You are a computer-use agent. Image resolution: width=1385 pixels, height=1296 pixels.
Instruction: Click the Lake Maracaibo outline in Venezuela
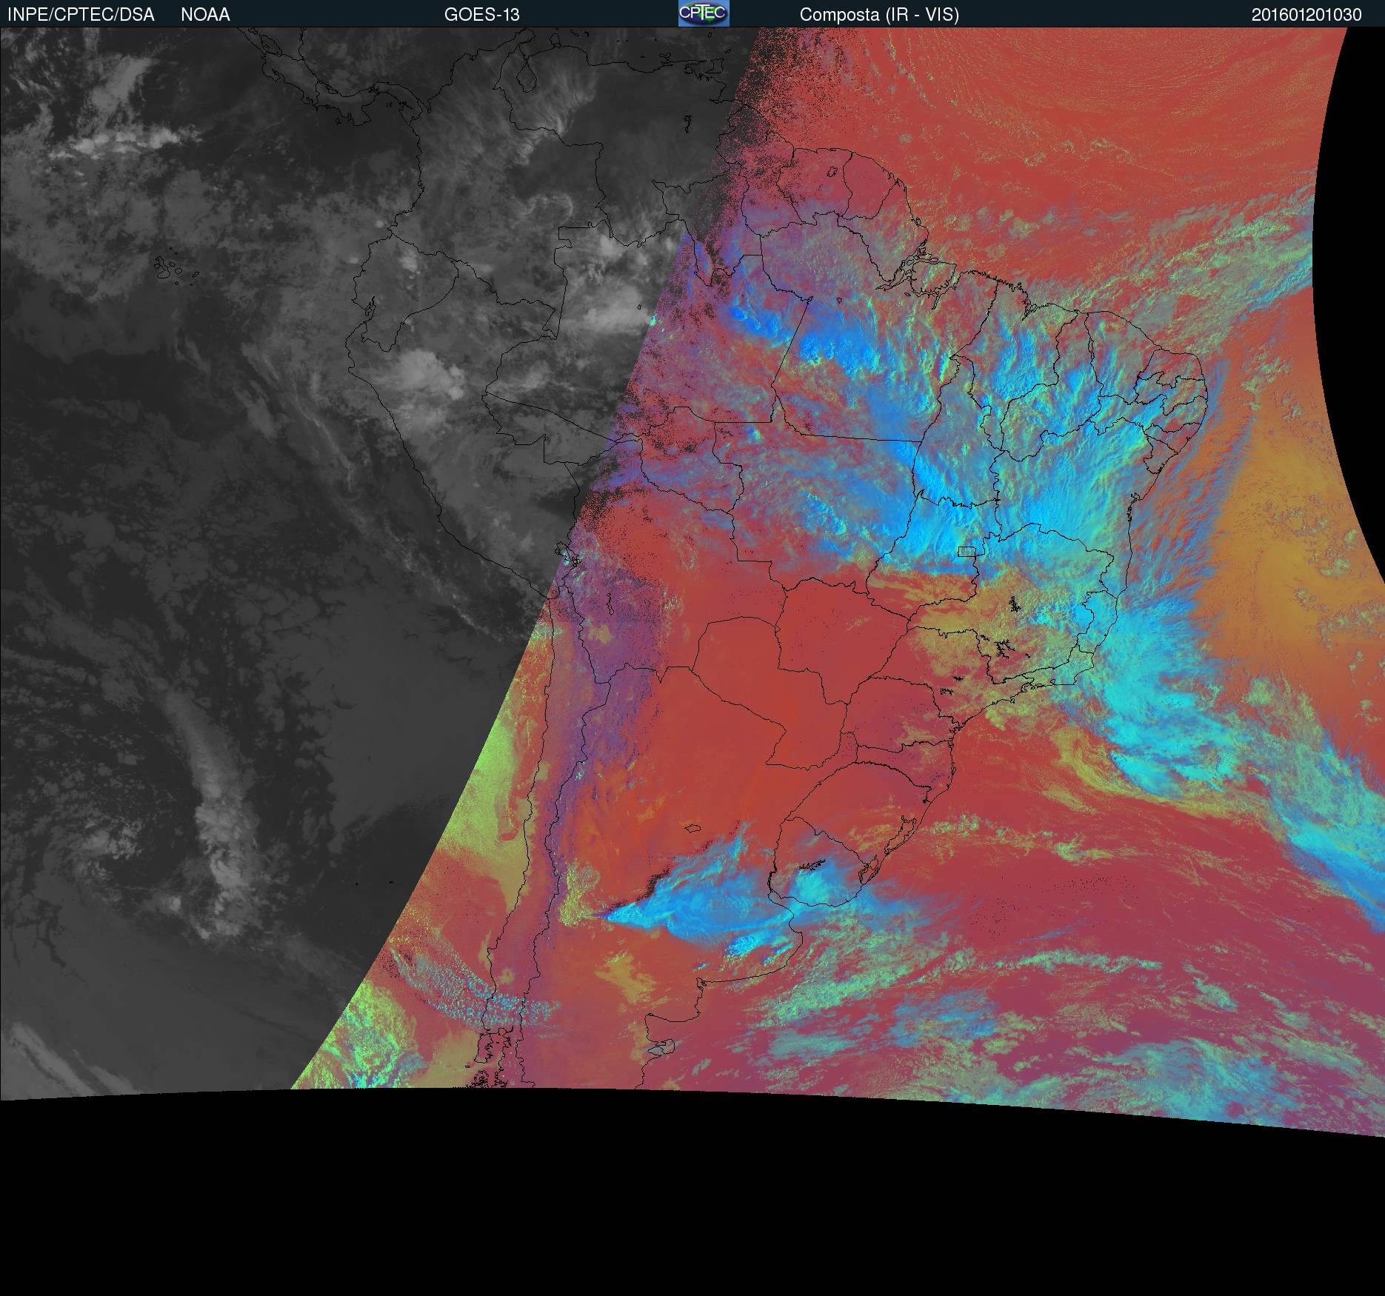526,76
